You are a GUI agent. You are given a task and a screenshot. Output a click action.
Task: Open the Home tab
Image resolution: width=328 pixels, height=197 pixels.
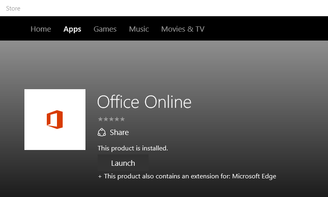pyautogui.click(x=41, y=29)
